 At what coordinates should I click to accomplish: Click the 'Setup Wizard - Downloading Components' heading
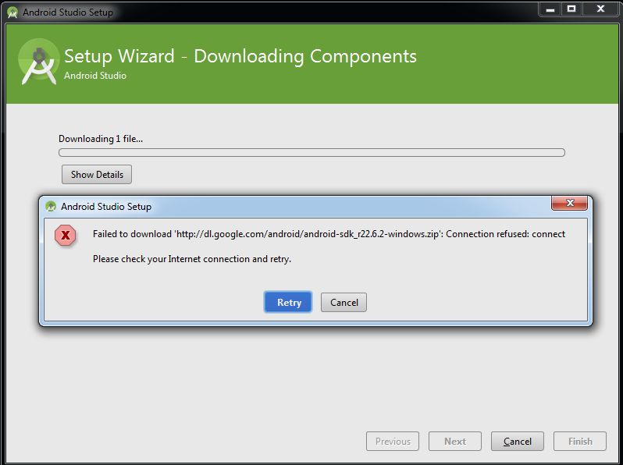pos(240,56)
